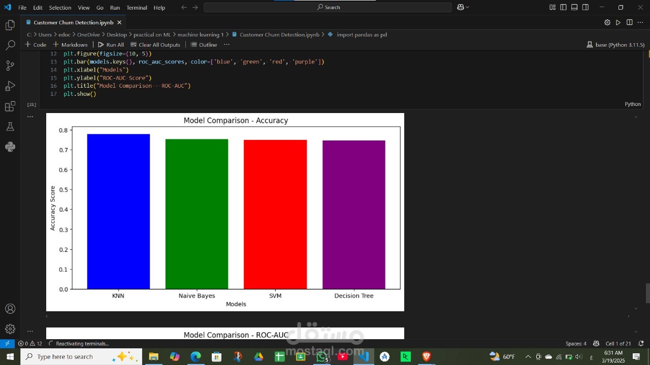Open Customize Layout icon
650x365 pixels.
552,7
